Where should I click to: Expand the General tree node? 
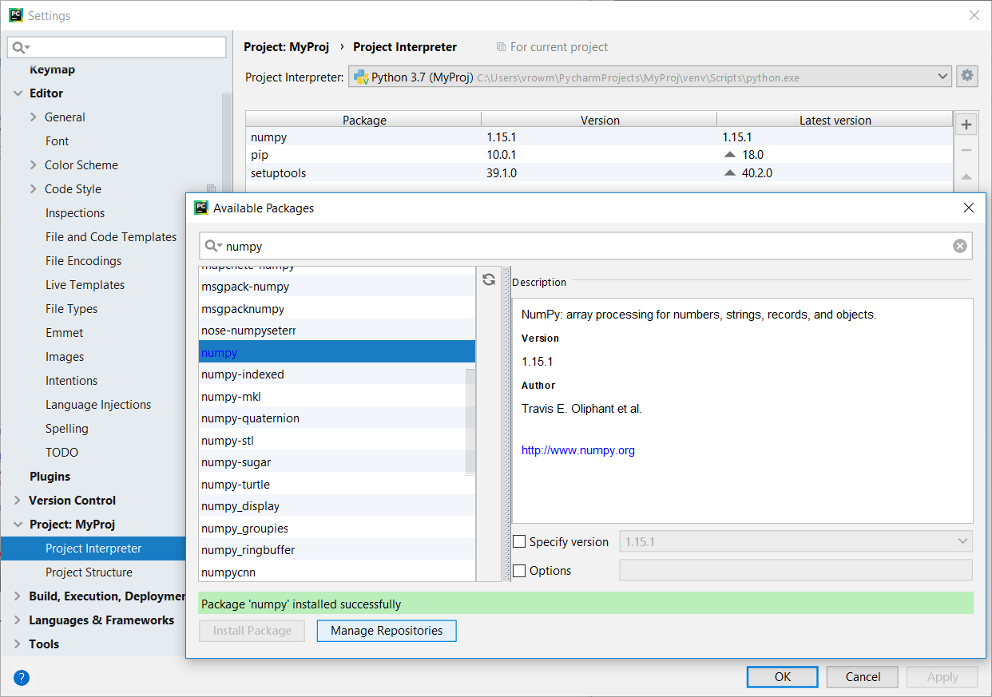tap(34, 117)
